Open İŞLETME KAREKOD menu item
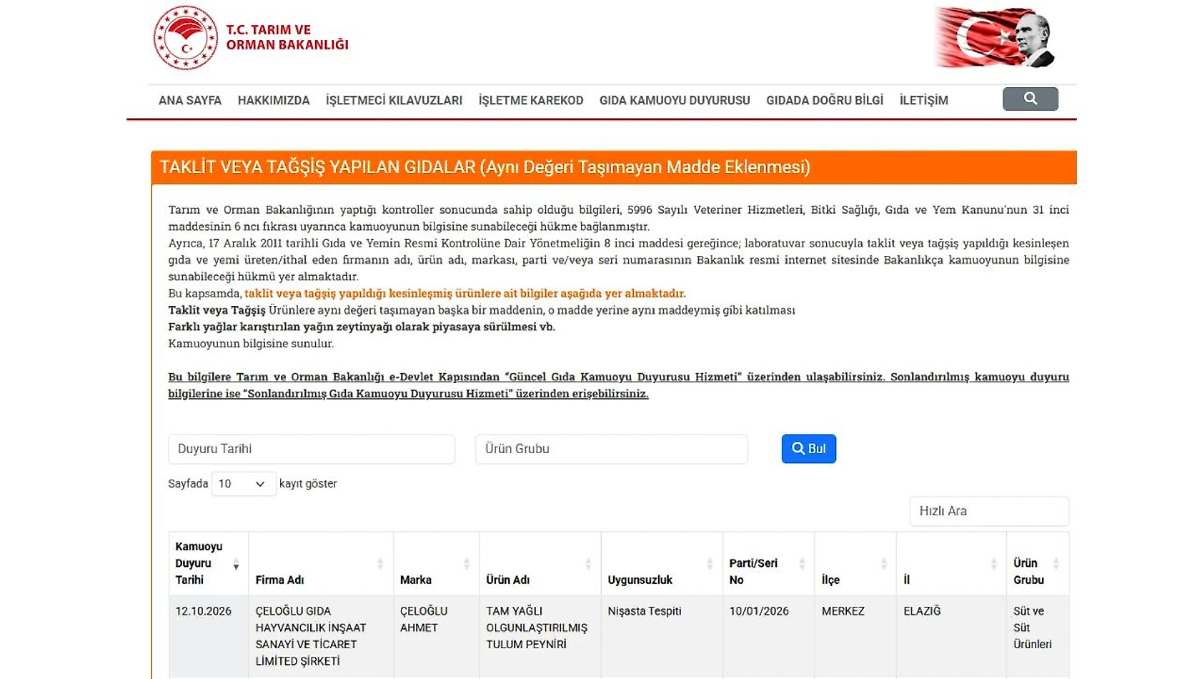Image resolution: width=1202 pixels, height=679 pixels. click(x=531, y=100)
